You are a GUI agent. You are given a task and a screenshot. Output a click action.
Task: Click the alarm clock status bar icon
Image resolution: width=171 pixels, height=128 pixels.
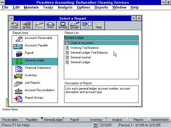coord(95,125)
